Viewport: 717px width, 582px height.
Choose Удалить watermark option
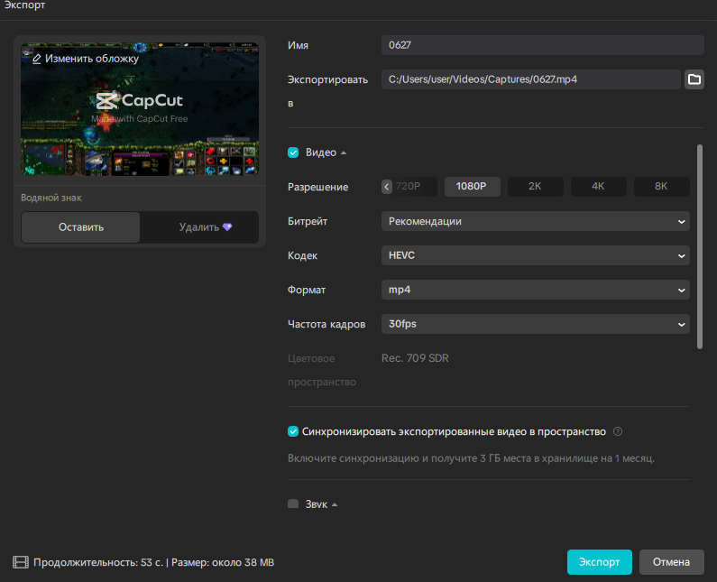click(199, 227)
